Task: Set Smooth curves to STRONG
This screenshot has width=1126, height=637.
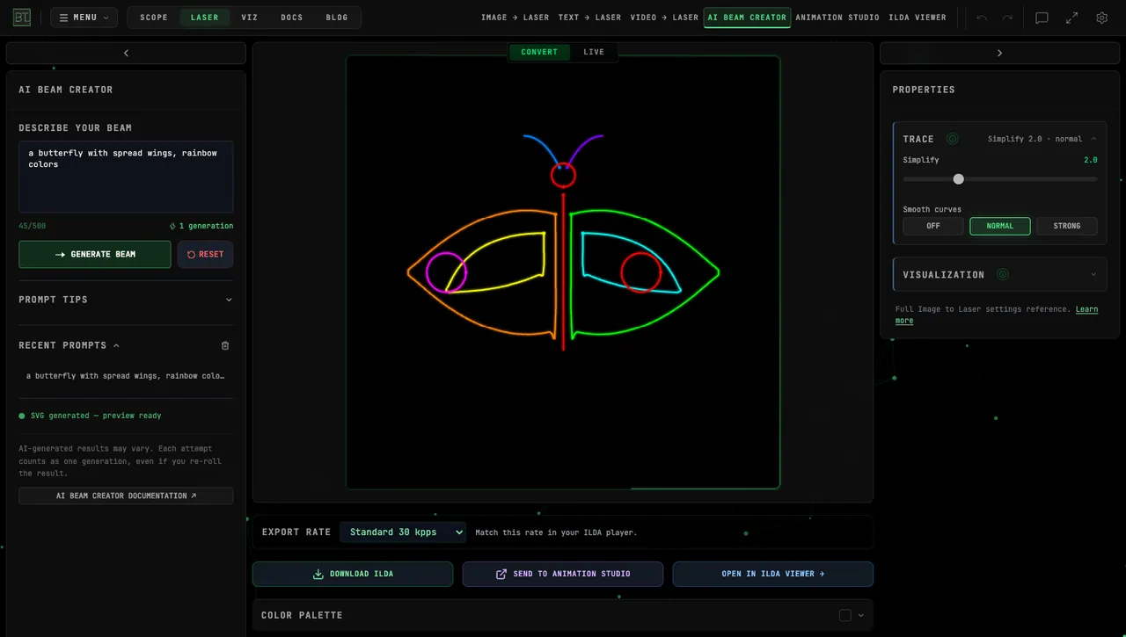Action: coord(1067,226)
